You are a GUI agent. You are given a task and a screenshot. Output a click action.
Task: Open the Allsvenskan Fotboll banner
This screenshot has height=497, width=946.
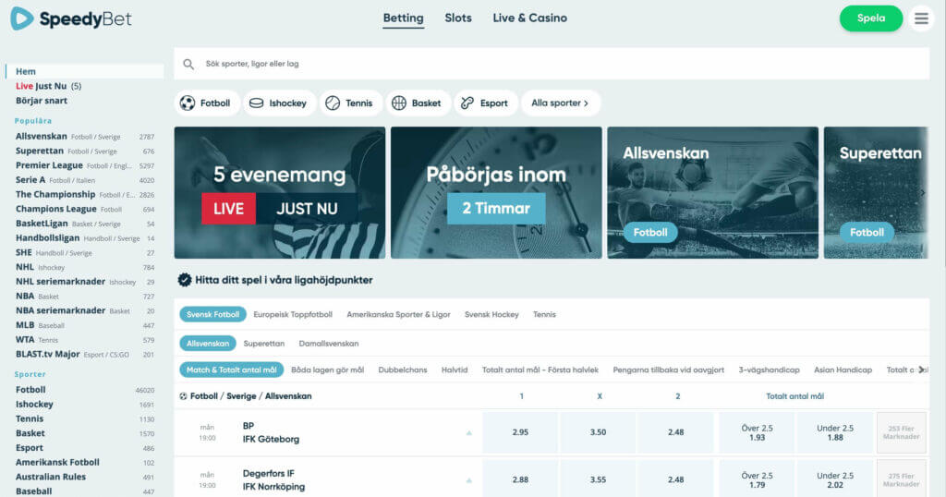pyautogui.click(x=712, y=192)
